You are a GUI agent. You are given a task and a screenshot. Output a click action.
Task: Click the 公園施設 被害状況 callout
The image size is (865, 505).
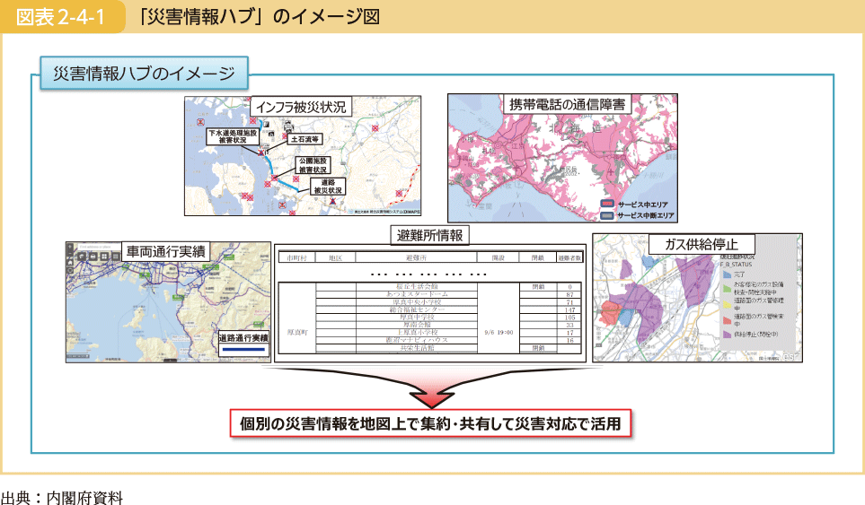(313, 165)
